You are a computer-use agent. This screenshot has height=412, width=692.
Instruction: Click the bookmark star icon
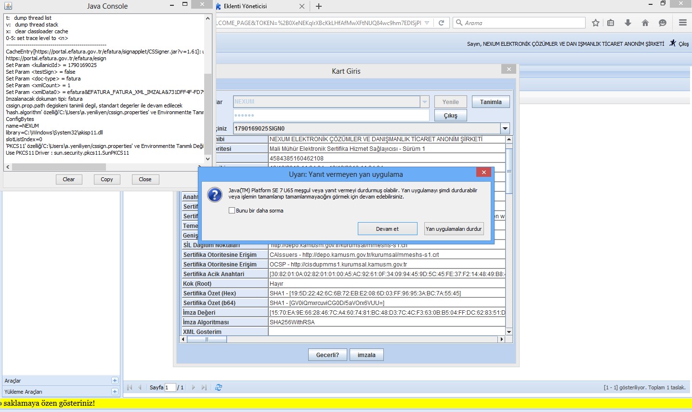pos(596,23)
